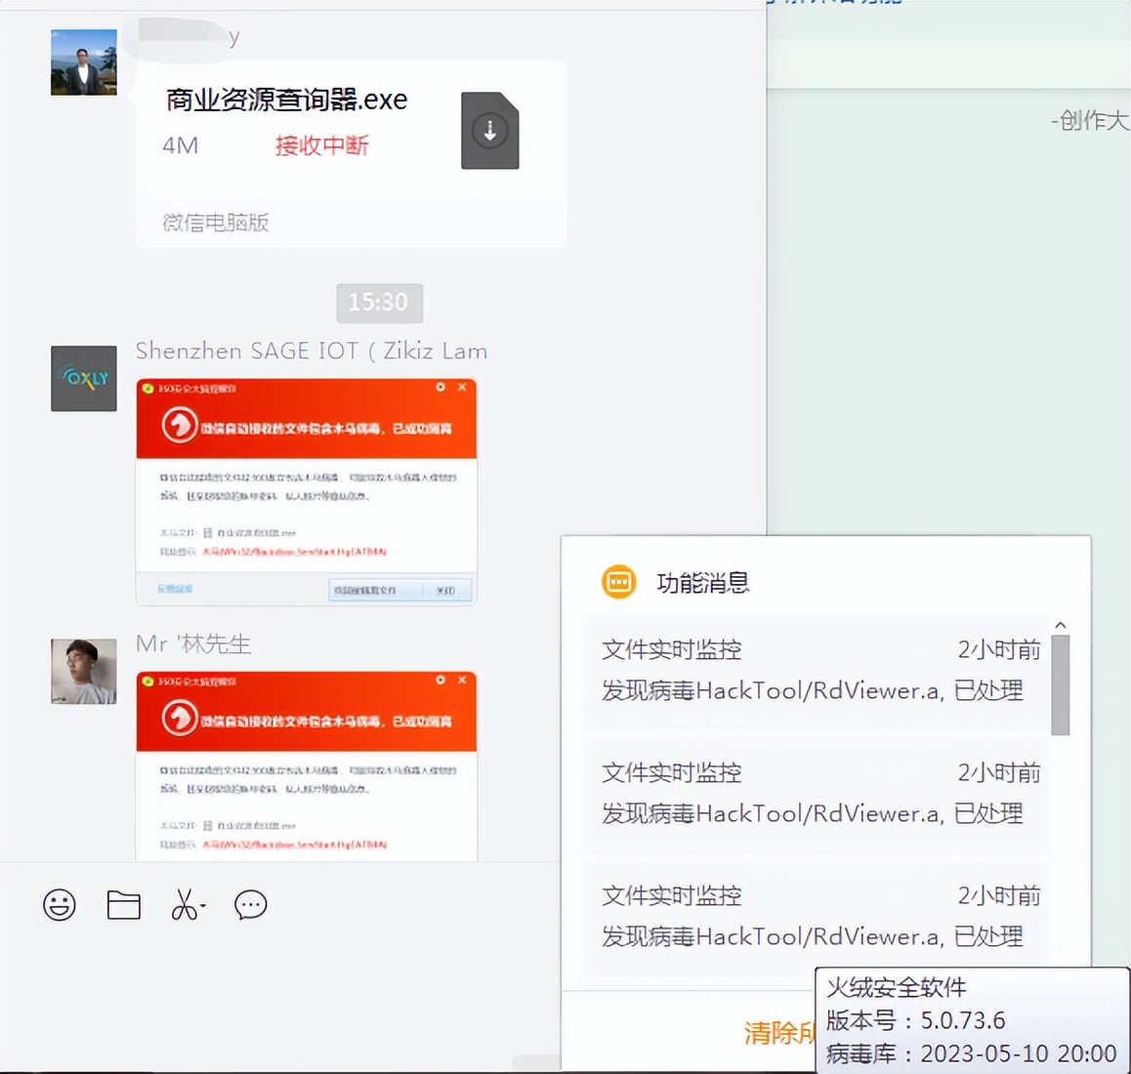Click the scroll-up chevron in 功能消息 panel
1131x1074 pixels.
(1060, 624)
